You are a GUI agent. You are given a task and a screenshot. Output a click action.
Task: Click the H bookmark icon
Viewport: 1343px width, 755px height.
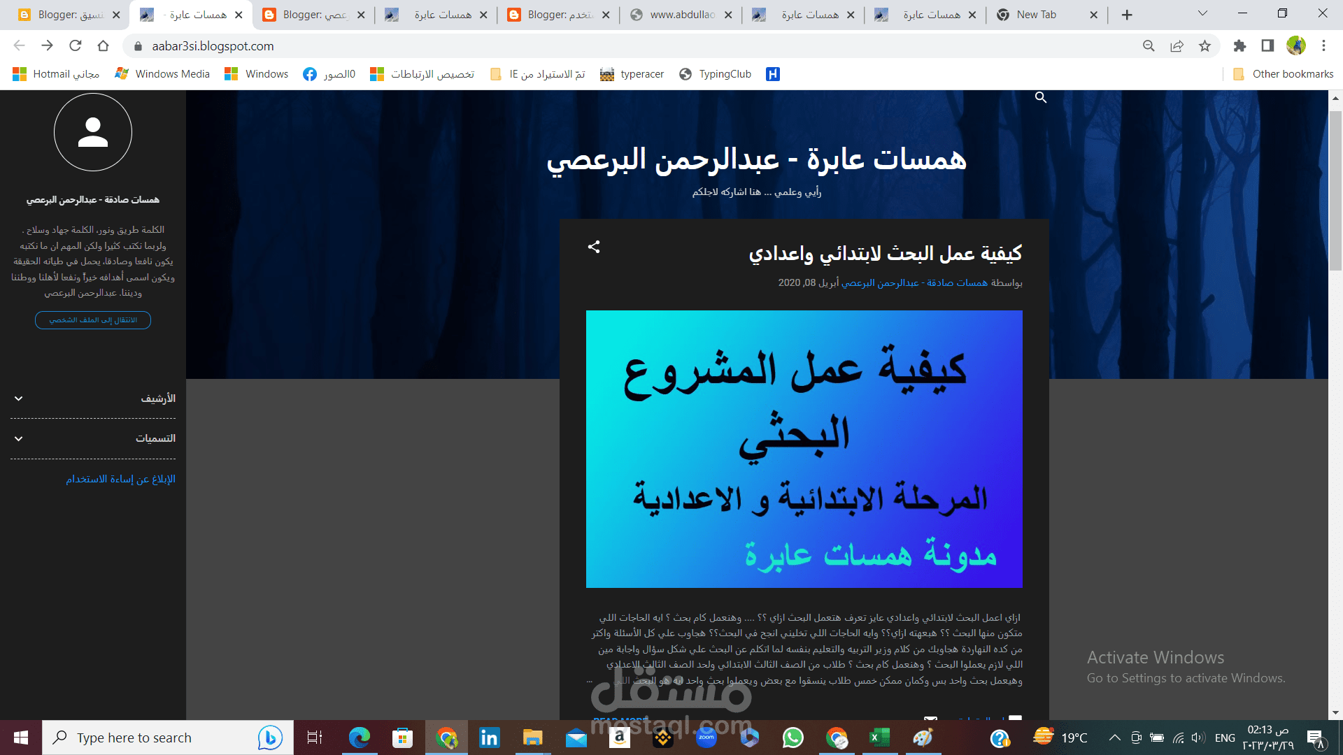click(x=773, y=74)
